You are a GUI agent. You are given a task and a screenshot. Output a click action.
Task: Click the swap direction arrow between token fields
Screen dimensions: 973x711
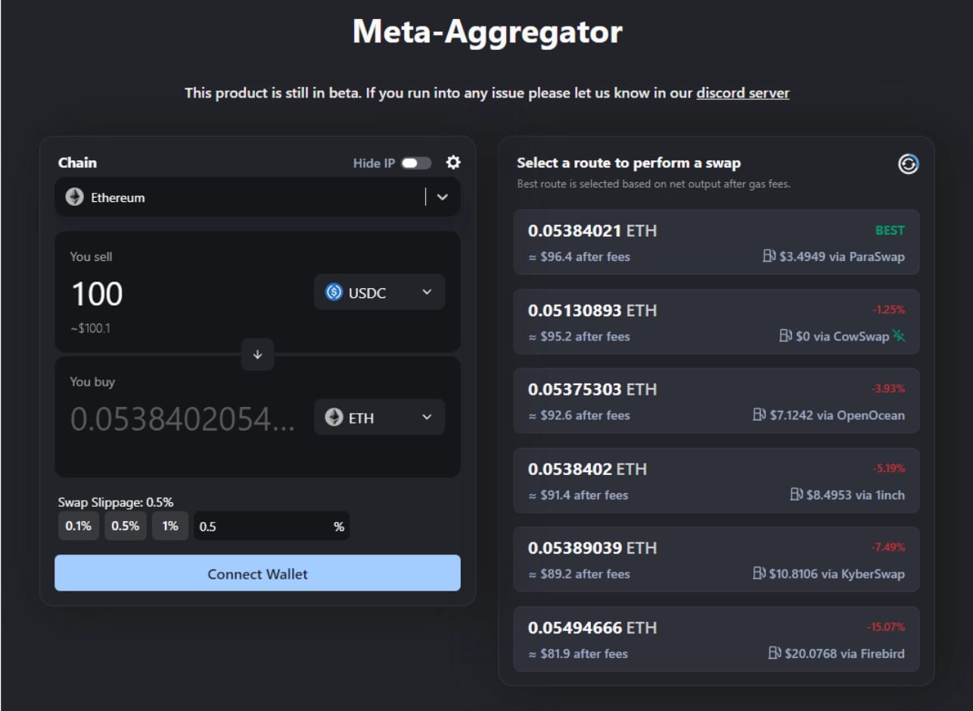coord(257,355)
